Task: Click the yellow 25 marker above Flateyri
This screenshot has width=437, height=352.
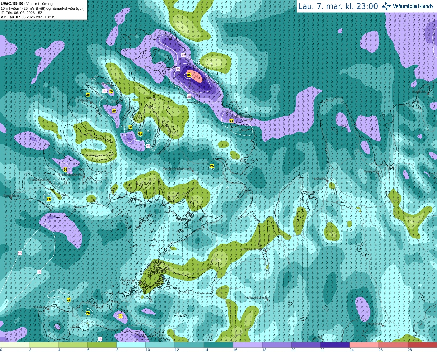Action: click(x=88, y=95)
